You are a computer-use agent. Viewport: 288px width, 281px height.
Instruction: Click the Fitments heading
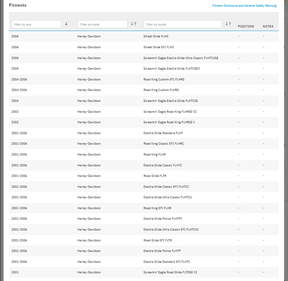pos(18,5)
